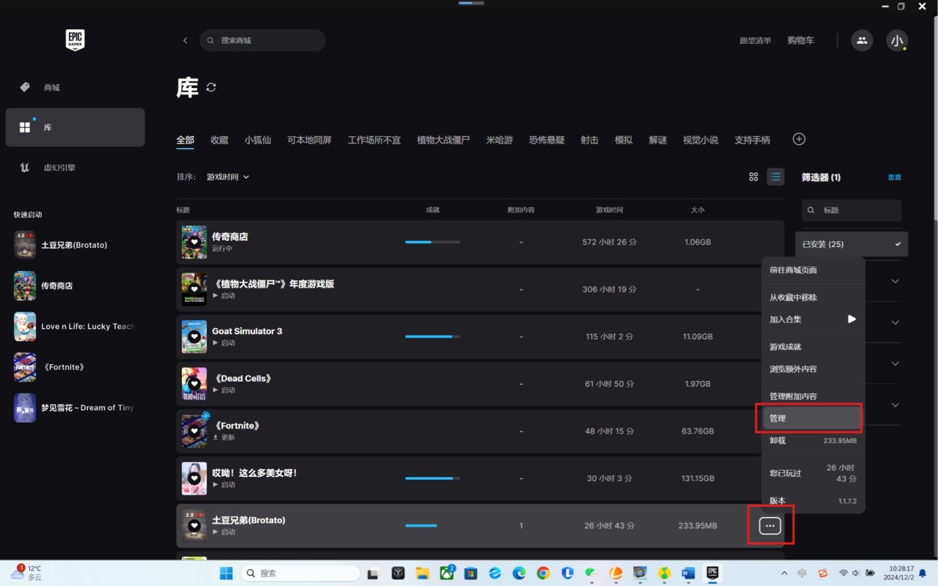
Task: Open the 游戏时间 sort dropdown
Action: click(228, 177)
